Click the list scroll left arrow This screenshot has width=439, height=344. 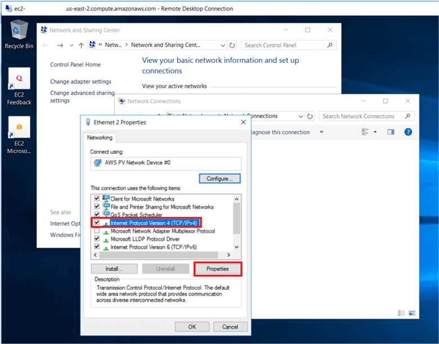point(96,255)
